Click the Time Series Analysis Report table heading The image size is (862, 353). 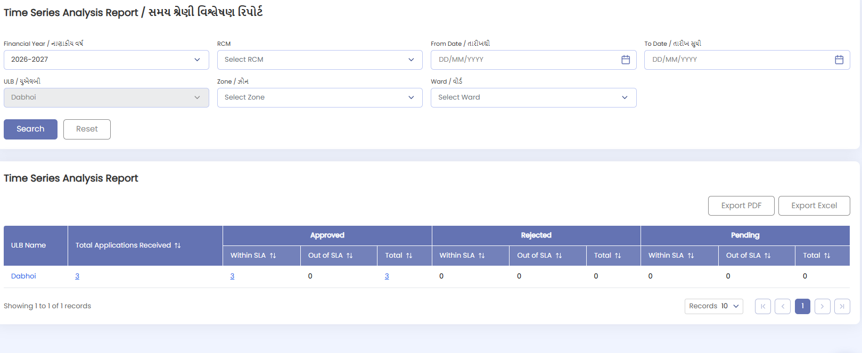(x=71, y=178)
